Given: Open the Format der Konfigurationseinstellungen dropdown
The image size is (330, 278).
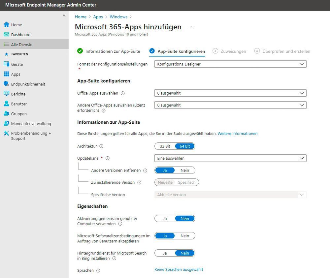Looking at the screenshot, I should (x=230, y=64).
